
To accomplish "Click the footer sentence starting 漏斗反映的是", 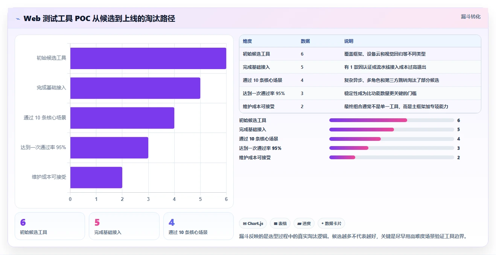I will click(353, 237).
